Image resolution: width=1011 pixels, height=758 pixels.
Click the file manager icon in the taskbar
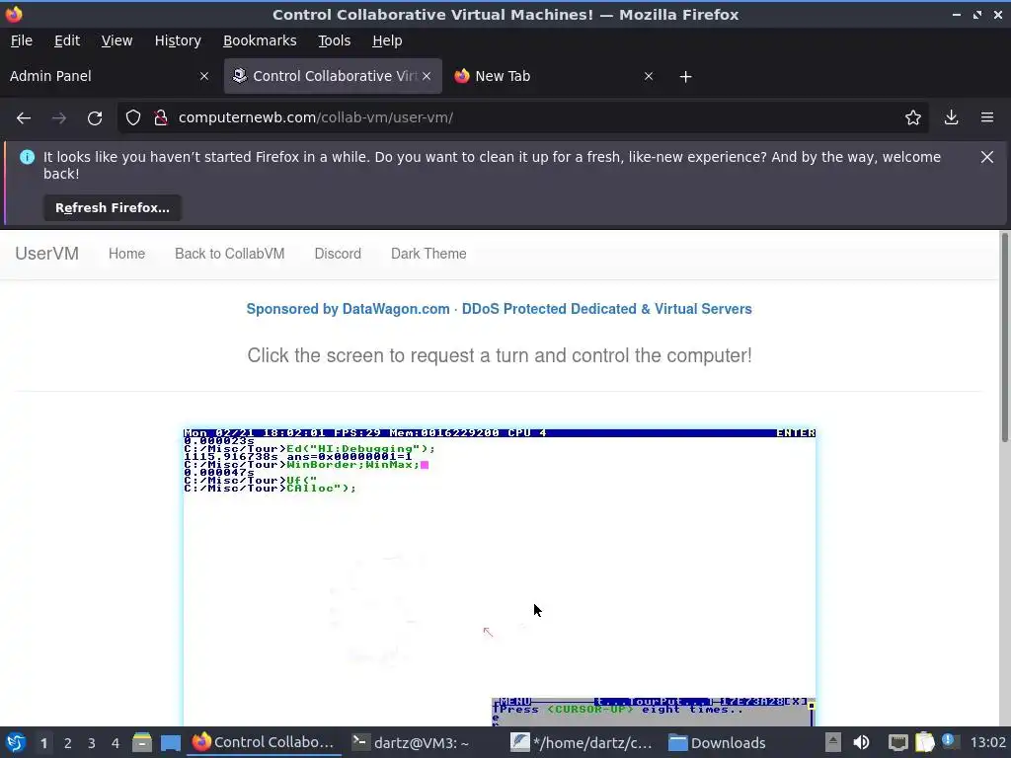pos(142,742)
